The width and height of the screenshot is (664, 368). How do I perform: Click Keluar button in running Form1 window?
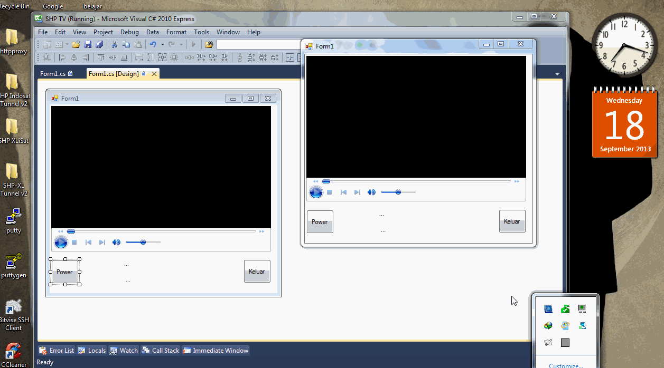512,221
